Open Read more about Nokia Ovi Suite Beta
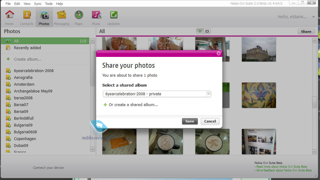Image resolution: width=320 pixels, height=180 pixels. coord(282,167)
